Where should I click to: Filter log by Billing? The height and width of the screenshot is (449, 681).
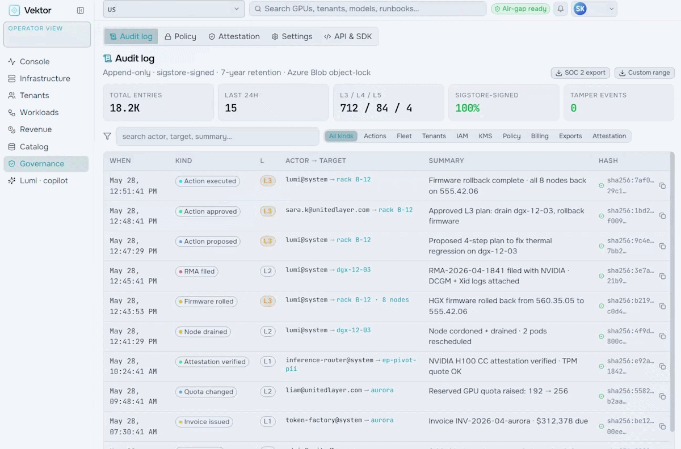click(x=540, y=136)
